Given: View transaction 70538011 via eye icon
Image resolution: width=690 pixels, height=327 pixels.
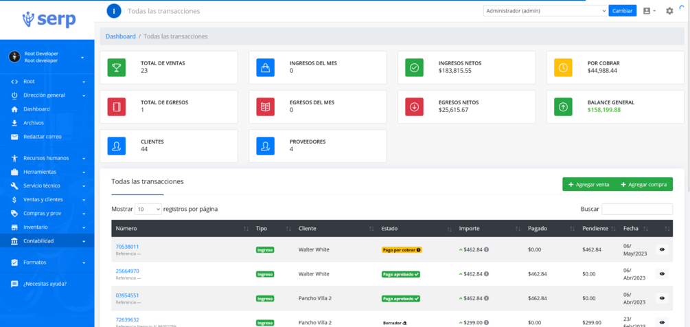Looking at the screenshot, I should [x=662, y=249].
